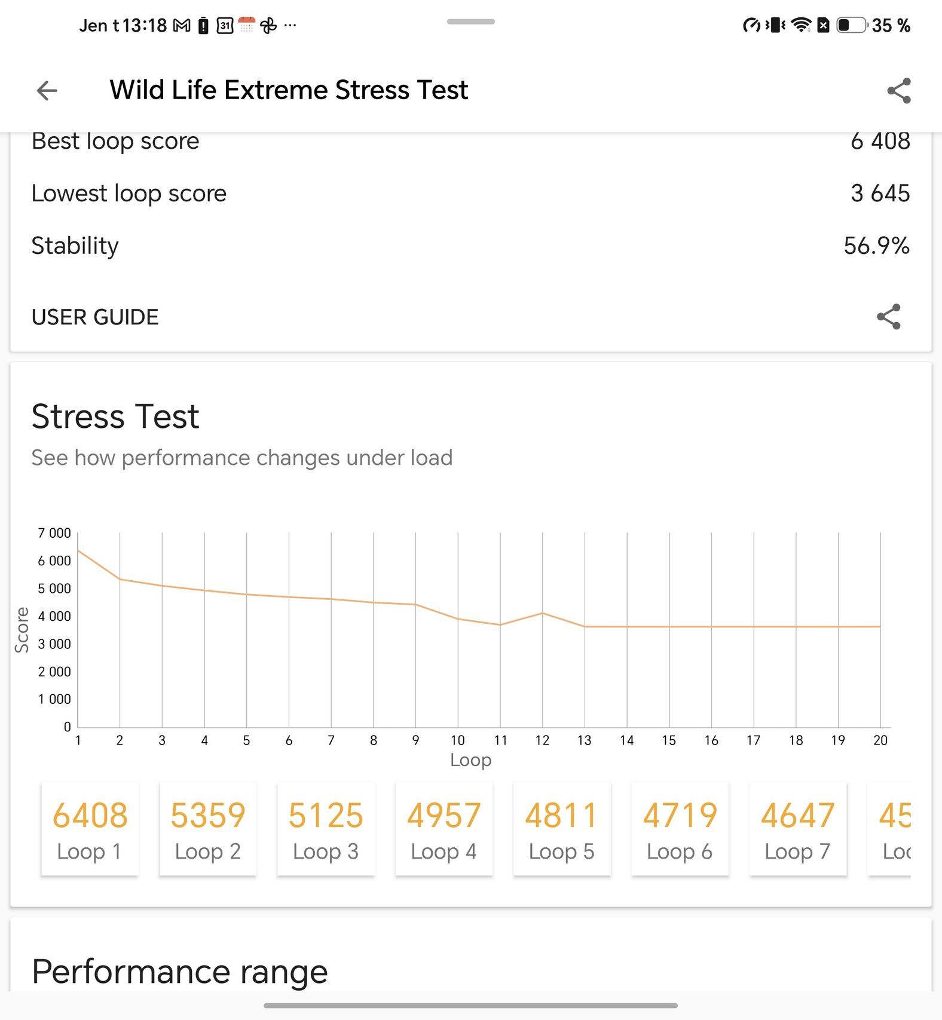This screenshot has height=1020, width=942.
Task: Select the Loop 3 score card 5125
Action: [x=326, y=829]
